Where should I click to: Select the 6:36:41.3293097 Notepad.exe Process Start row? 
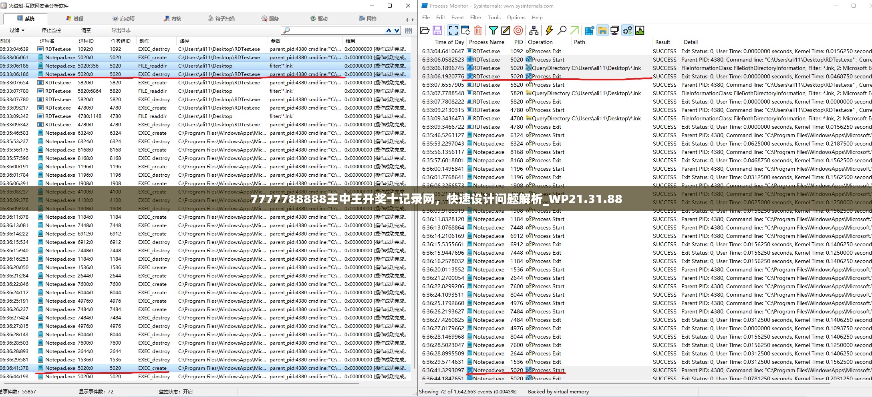point(646,370)
